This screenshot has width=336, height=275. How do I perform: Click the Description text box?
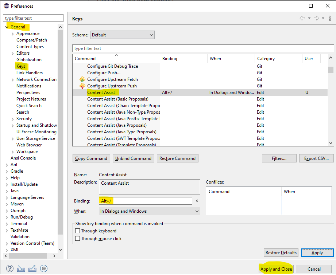[x=149, y=187]
